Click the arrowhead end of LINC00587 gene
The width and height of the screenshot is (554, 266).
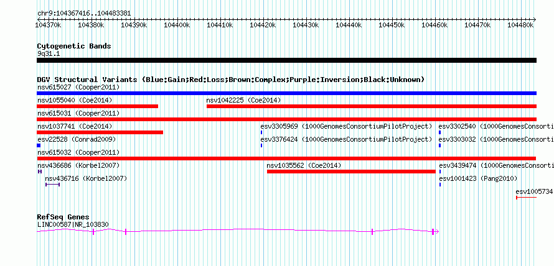click(x=437, y=232)
